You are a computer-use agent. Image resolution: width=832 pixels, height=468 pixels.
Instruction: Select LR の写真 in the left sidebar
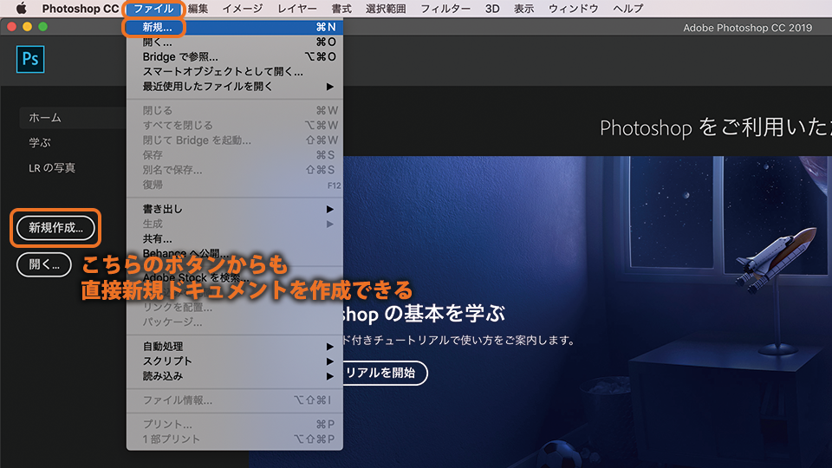[52, 167]
